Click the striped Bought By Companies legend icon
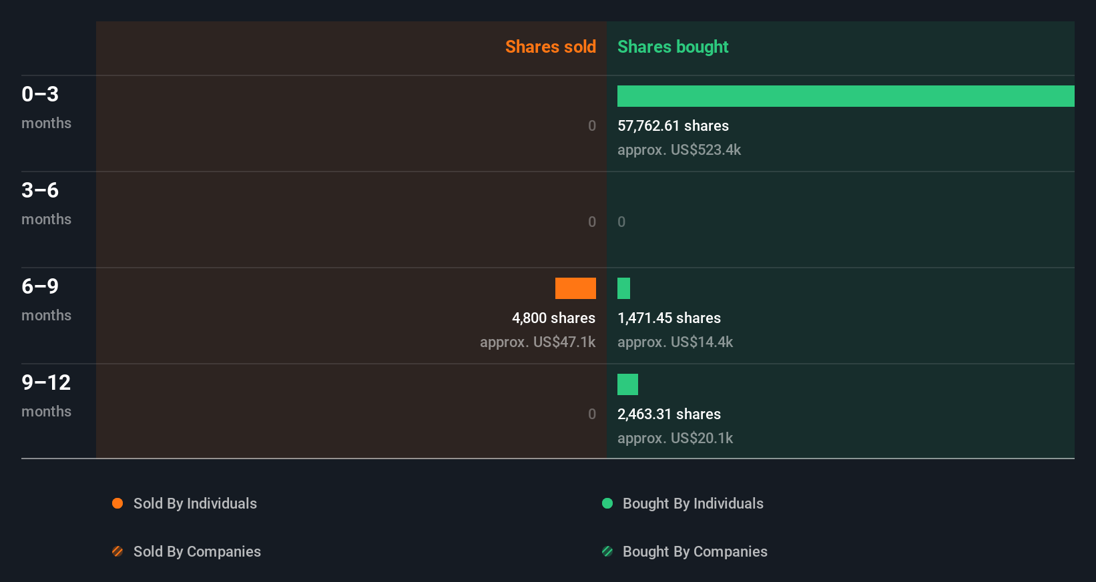This screenshot has width=1096, height=582. [607, 551]
